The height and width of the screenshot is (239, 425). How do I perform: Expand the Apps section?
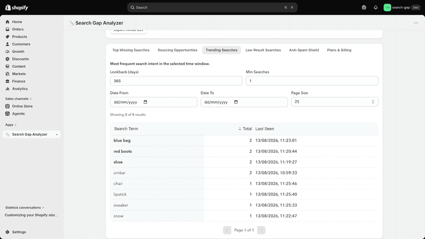click(11, 125)
